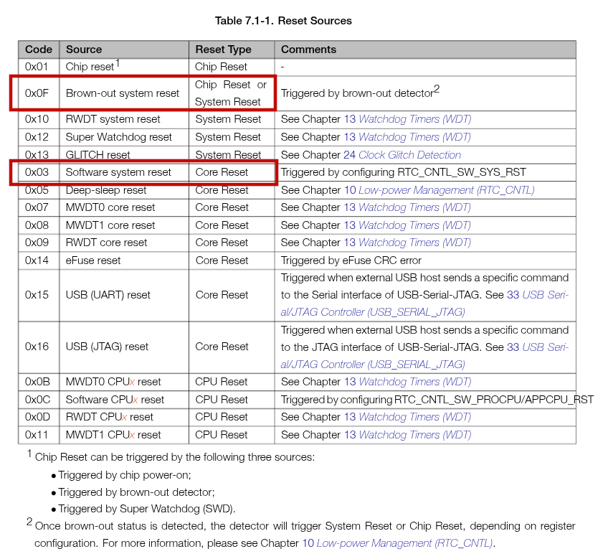Open Watchdog Timers link in MWDT0 core reset row
This screenshot has width=603, height=554.
click(x=414, y=207)
